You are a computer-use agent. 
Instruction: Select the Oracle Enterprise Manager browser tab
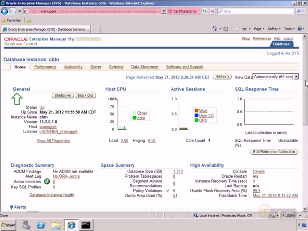tap(46, 29)
